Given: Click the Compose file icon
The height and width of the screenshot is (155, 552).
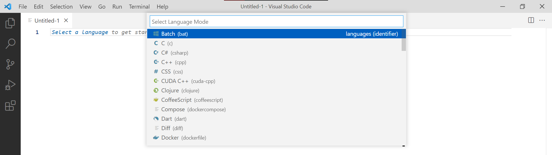Looking at the screenshot, I should coord(157,109).
